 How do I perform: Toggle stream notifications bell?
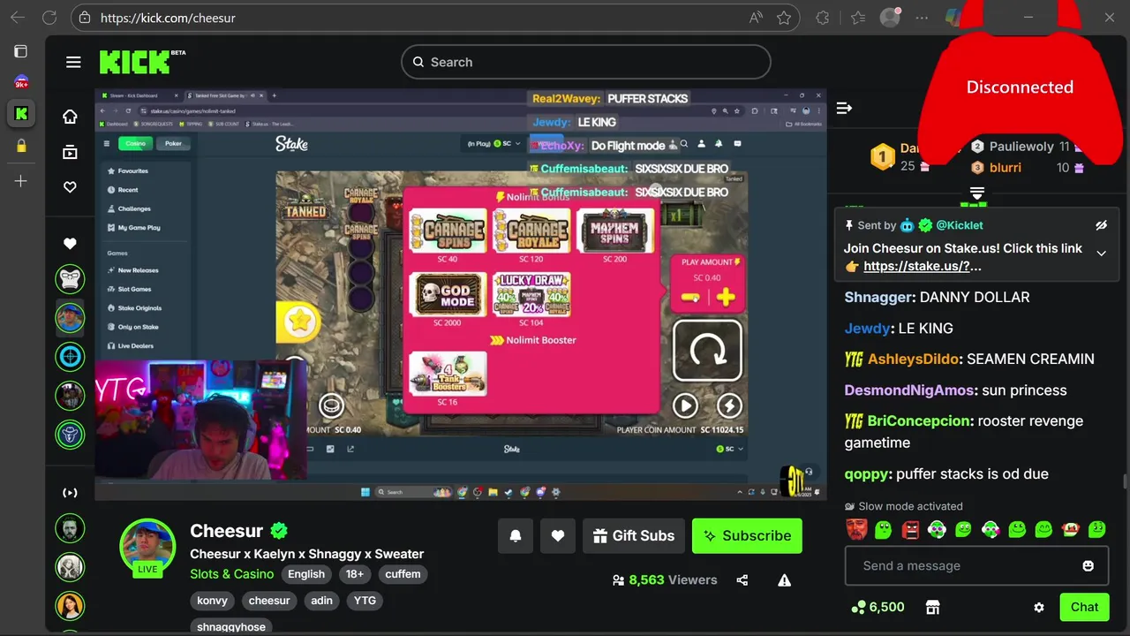pos(516,535)
